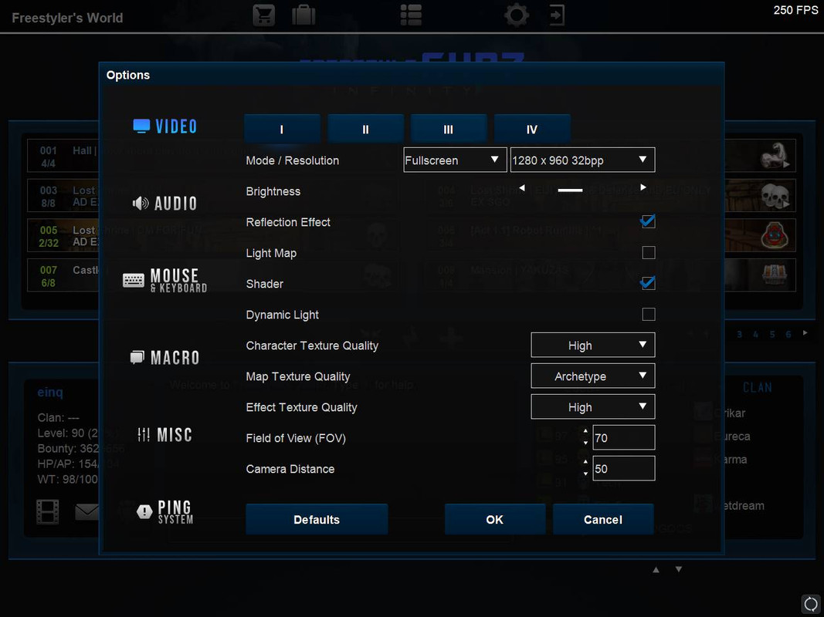Select video preset III
The image size is (824, 617).
point(449,129)
